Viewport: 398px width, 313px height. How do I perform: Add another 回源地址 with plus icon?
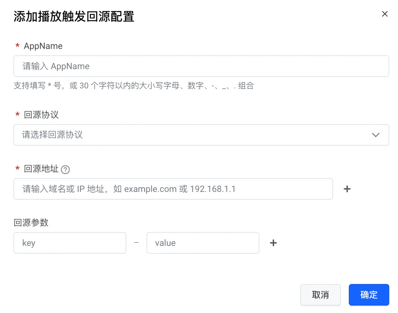pyautogui.click(x=347, y=189)
